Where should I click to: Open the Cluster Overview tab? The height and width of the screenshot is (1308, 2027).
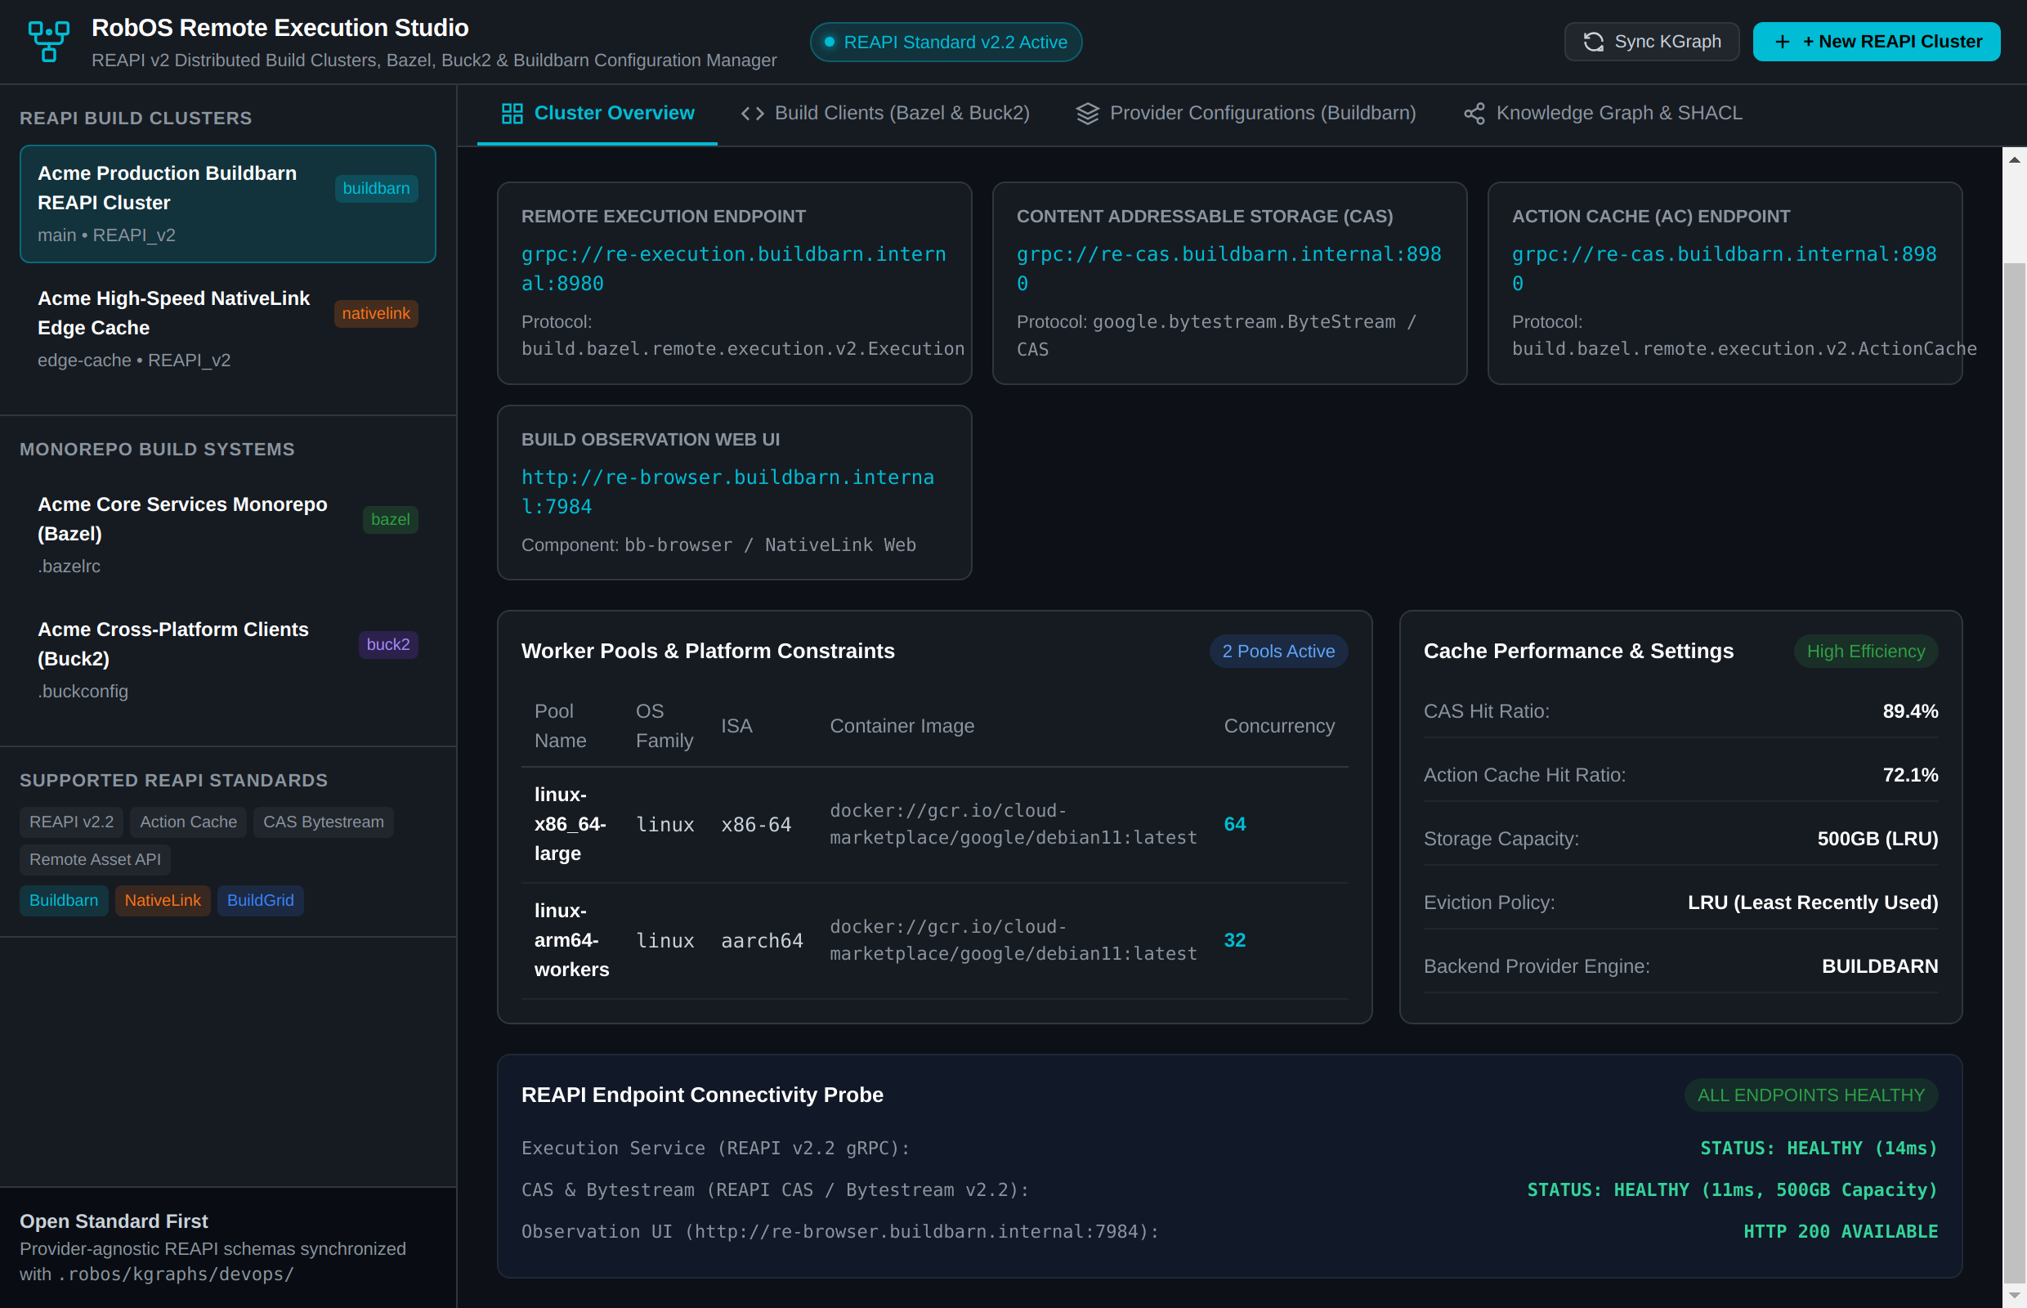tap(597, 114)
